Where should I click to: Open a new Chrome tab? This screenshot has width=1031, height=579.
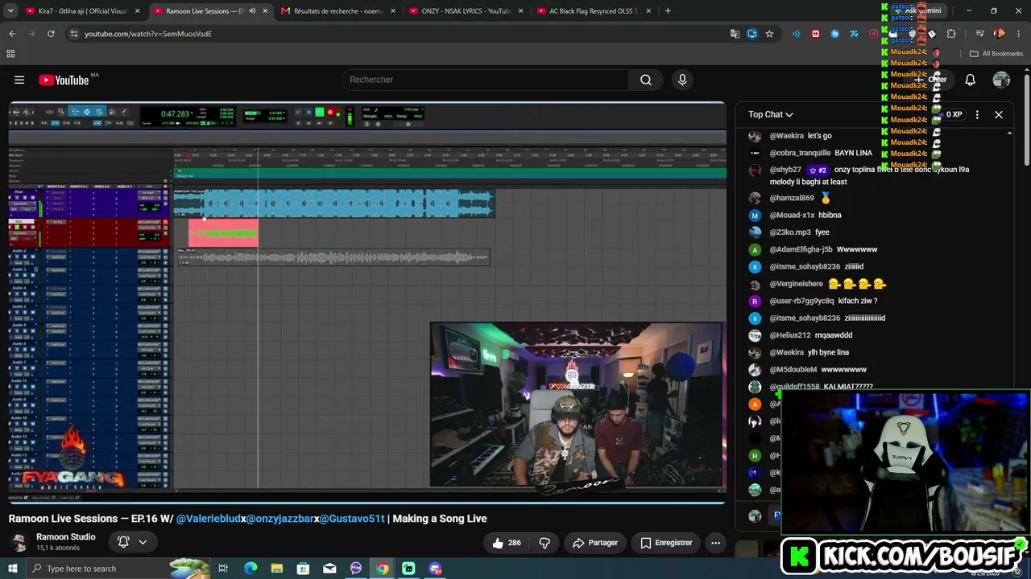coord(668,11)
